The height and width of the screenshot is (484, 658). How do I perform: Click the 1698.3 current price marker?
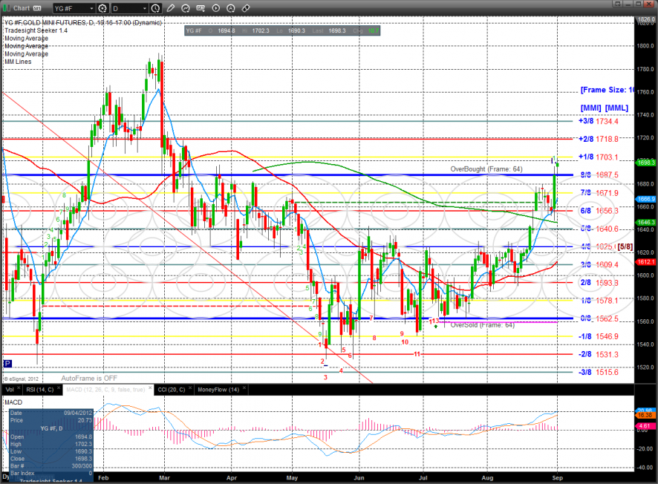click(x=645, y=162)
